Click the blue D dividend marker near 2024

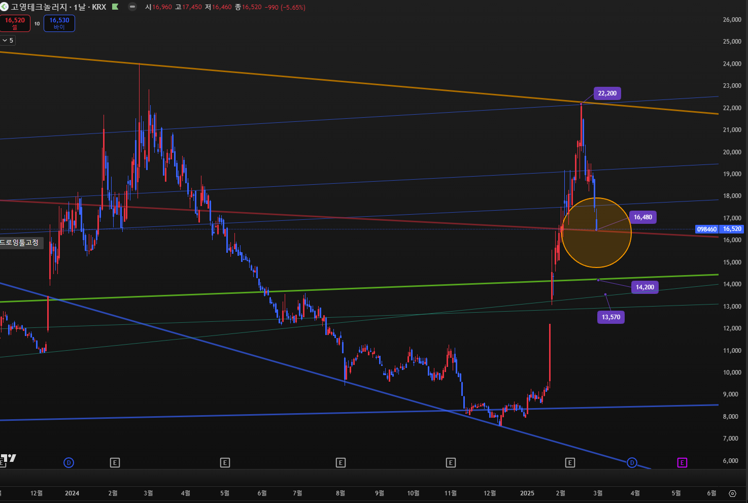coord(69,462)
